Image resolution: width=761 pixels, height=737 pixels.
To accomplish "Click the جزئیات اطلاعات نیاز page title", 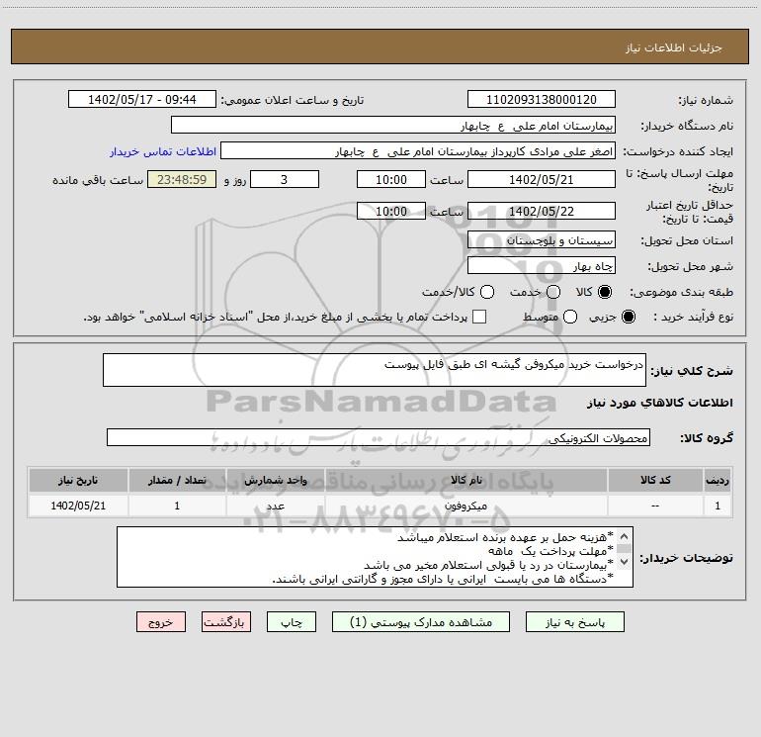I will pos(673,47).
